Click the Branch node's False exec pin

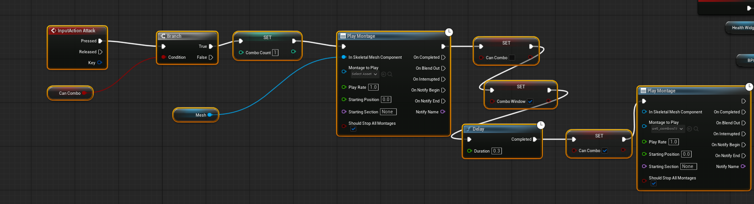(x=211, y=57)
